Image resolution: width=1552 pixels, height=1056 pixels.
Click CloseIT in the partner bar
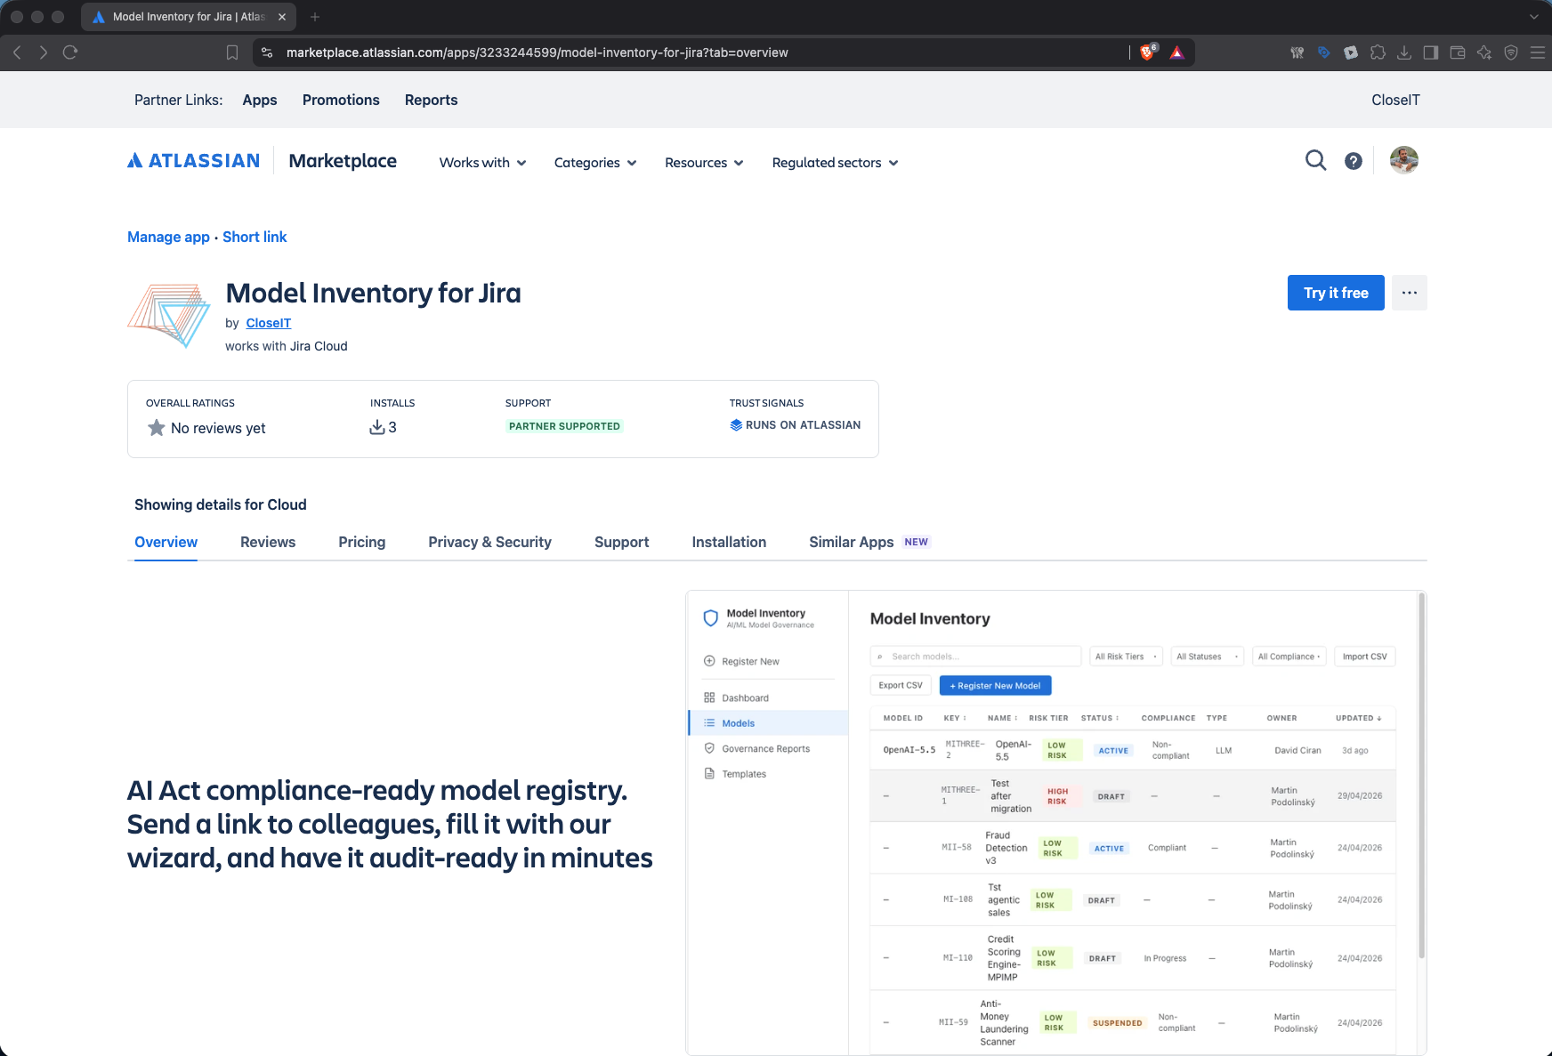coord(1395,100)
